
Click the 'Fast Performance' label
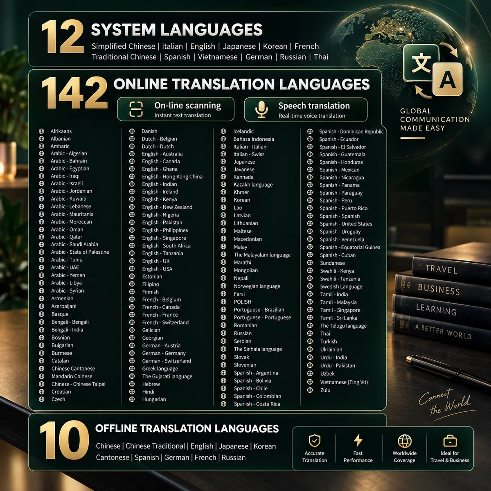pyautogui.click(x=358, y=457)
